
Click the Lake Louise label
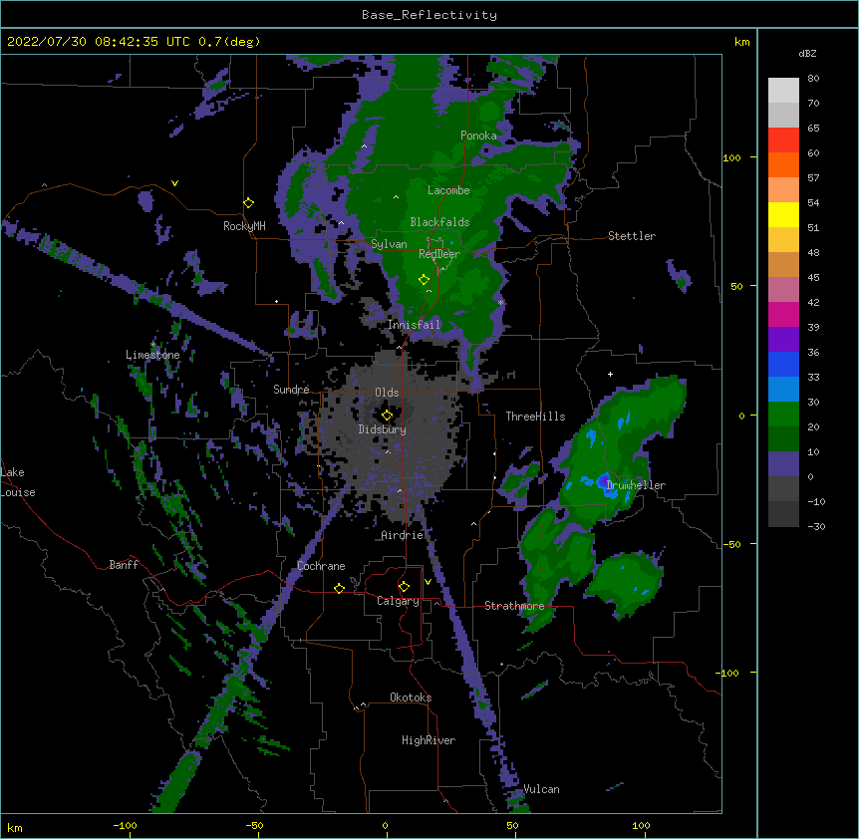tap(18, 482)
